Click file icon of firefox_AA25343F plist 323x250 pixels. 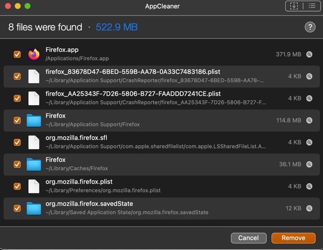click(x=34, y=98)
